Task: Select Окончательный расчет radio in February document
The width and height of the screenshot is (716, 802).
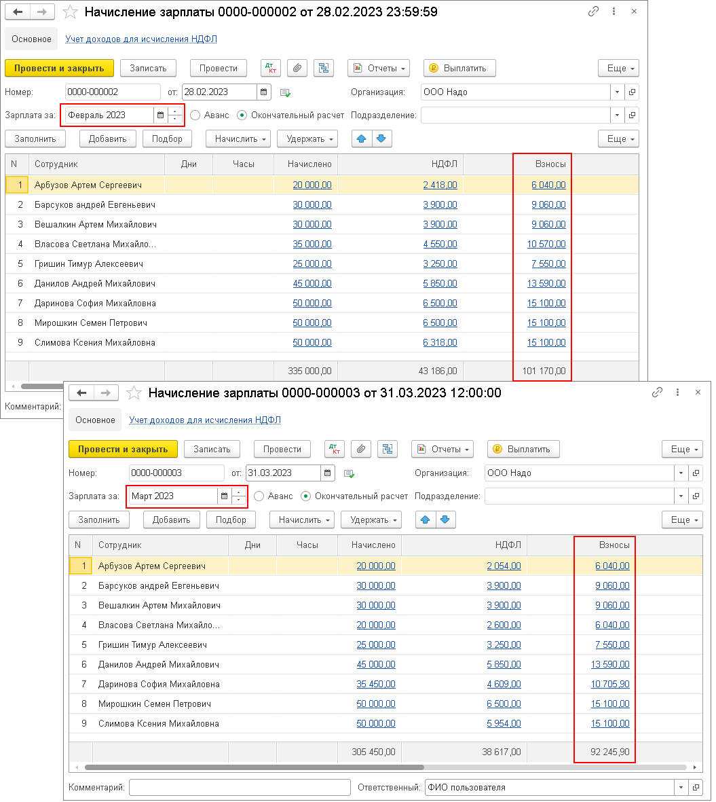Action: [x=242, y=115]
